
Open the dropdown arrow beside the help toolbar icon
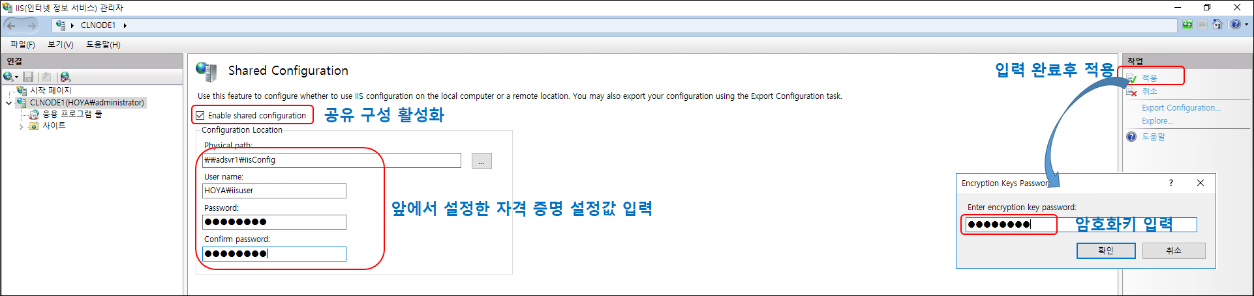tap(1246, 25)
